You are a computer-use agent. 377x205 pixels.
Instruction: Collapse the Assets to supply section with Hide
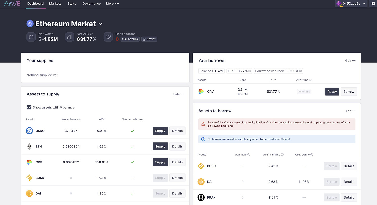click(x=178, y=94)
